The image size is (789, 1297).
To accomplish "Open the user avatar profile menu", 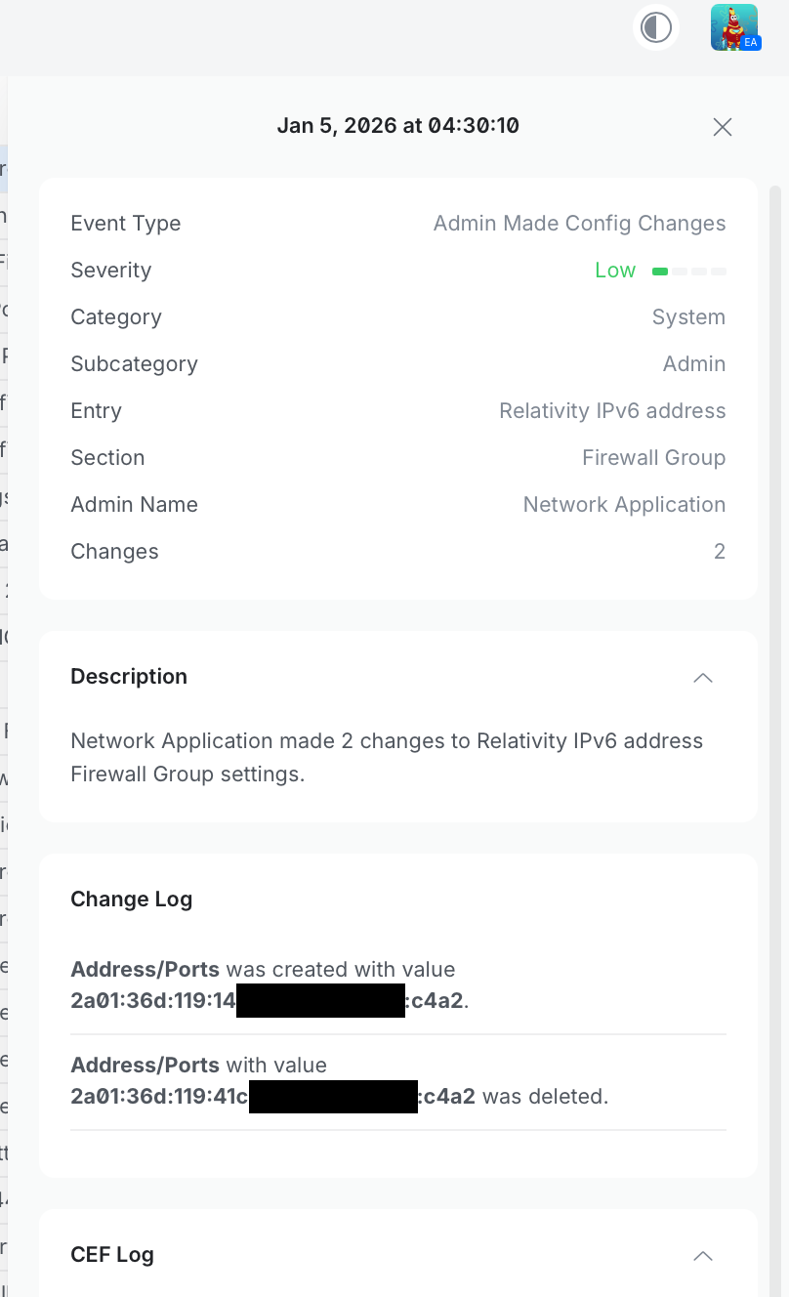I will pos(734,27).
